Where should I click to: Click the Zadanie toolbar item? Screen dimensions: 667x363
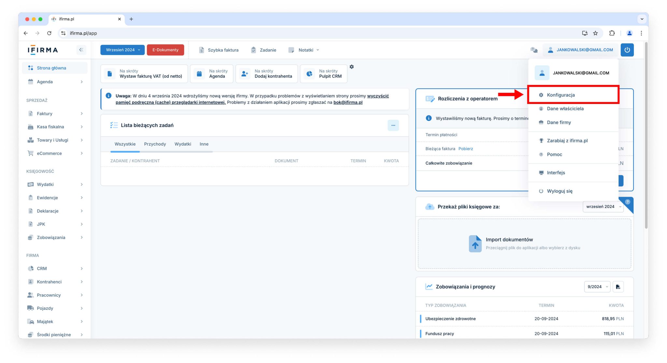[x=263, y=50]
